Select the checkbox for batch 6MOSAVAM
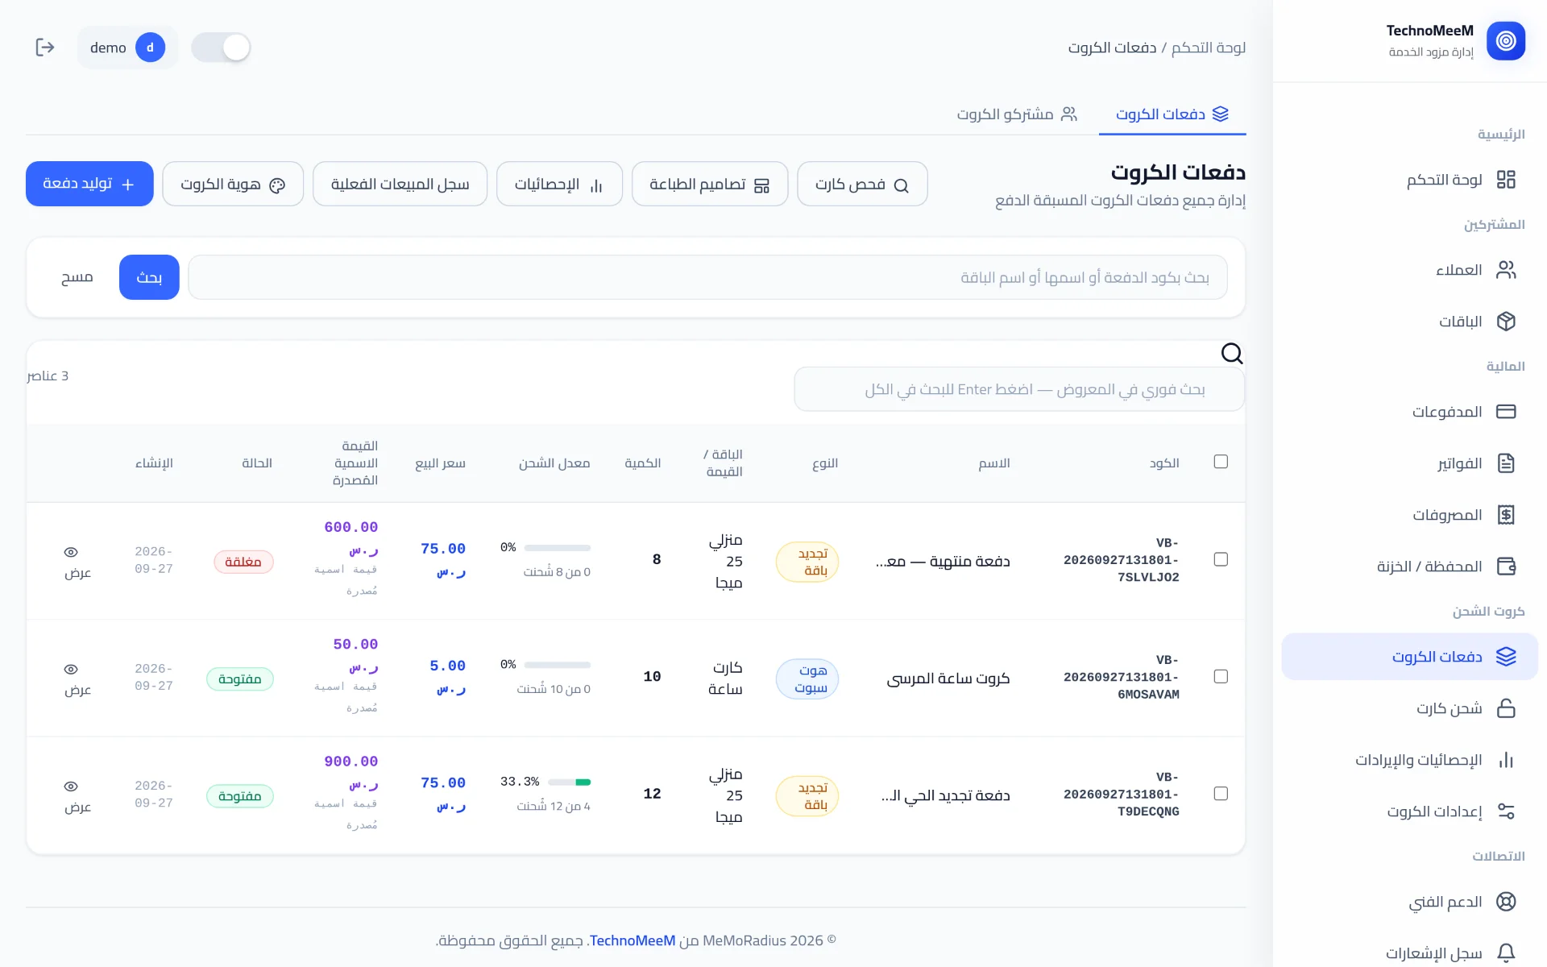The height and width of the screenshot is (967, 1547). click(1221, 676)
